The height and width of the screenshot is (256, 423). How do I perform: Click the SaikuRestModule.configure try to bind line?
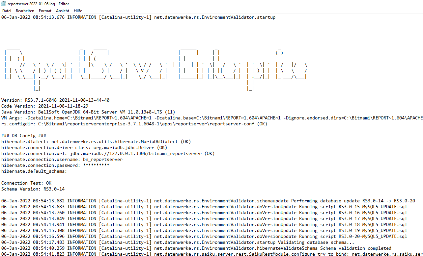(212, 254)
